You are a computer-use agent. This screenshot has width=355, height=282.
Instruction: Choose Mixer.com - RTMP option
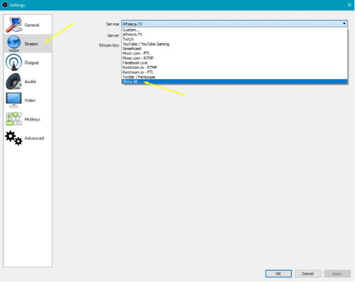[234, 58]
